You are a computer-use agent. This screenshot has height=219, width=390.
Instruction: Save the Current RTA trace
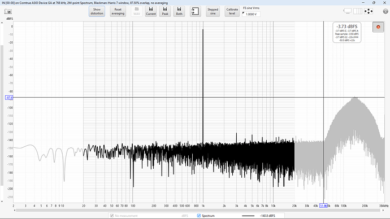(151, 11)
